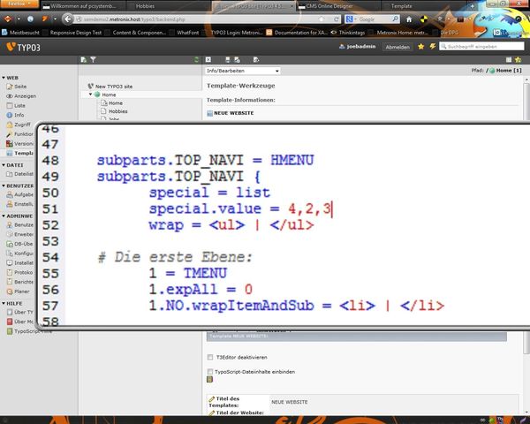Collapse the HILFE module group

click(4, 302)
